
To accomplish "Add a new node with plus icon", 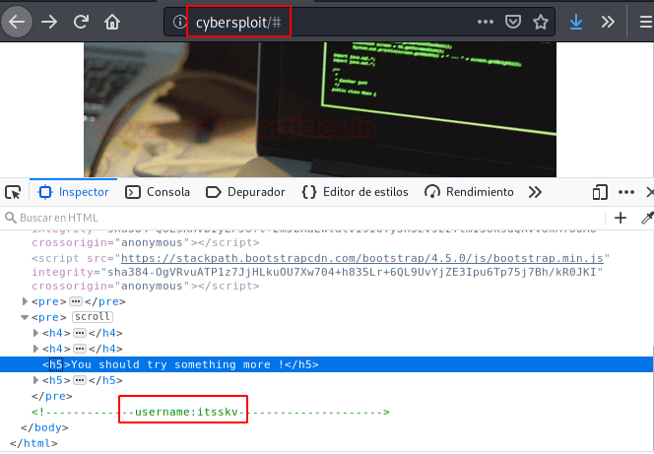I will 621,218.
